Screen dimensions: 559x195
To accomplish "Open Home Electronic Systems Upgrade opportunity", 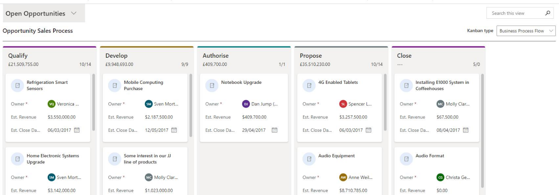I will (x=53, y=159).
